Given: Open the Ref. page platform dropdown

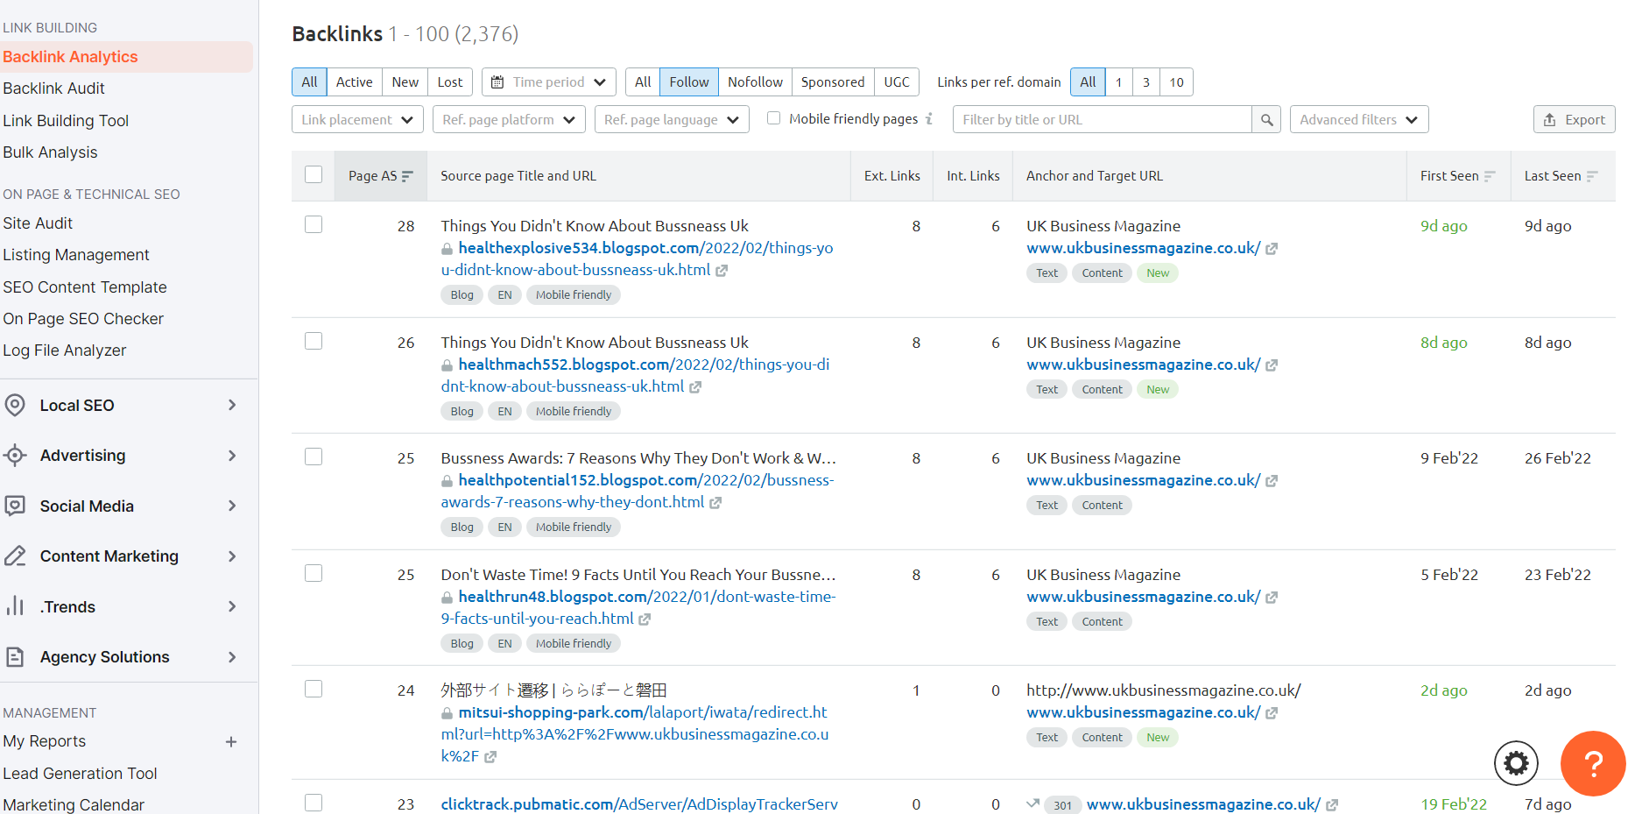Looking at the screenshot, I should pyautogui.click(x=509, y=120).
